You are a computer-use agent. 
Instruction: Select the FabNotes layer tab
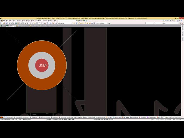coord(18,117)
